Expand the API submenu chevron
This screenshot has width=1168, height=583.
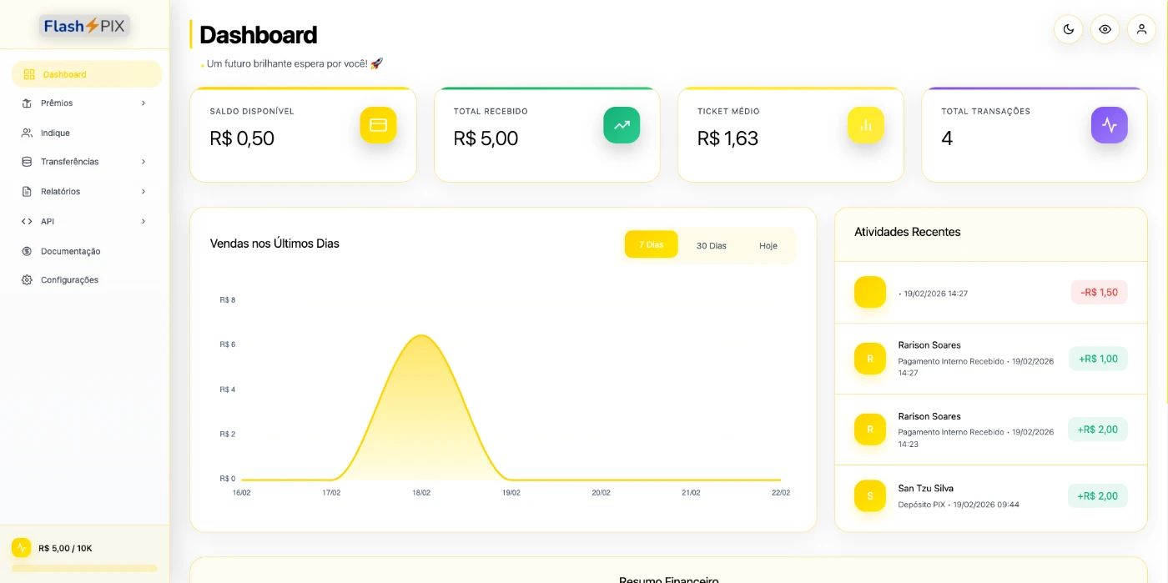pyautogui.click(x=143, y=222)
